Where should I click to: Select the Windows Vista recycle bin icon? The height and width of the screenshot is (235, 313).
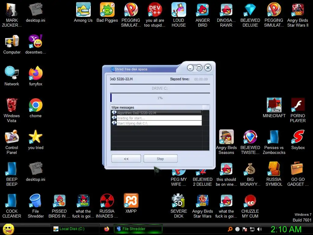point(12,110)
